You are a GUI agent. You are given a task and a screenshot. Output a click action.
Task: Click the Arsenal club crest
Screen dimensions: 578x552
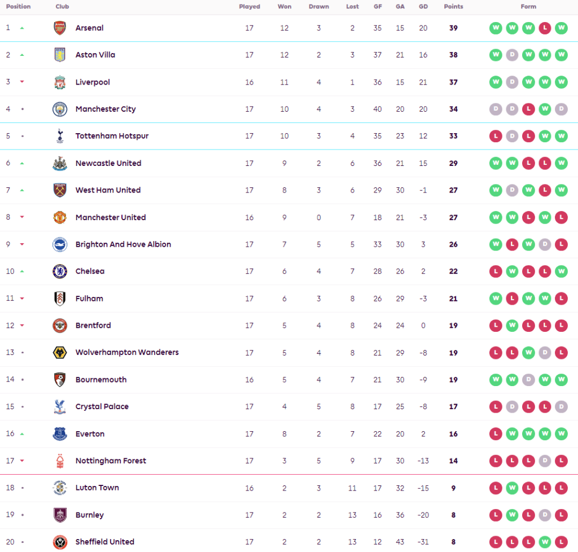click(x=60, y=28)
